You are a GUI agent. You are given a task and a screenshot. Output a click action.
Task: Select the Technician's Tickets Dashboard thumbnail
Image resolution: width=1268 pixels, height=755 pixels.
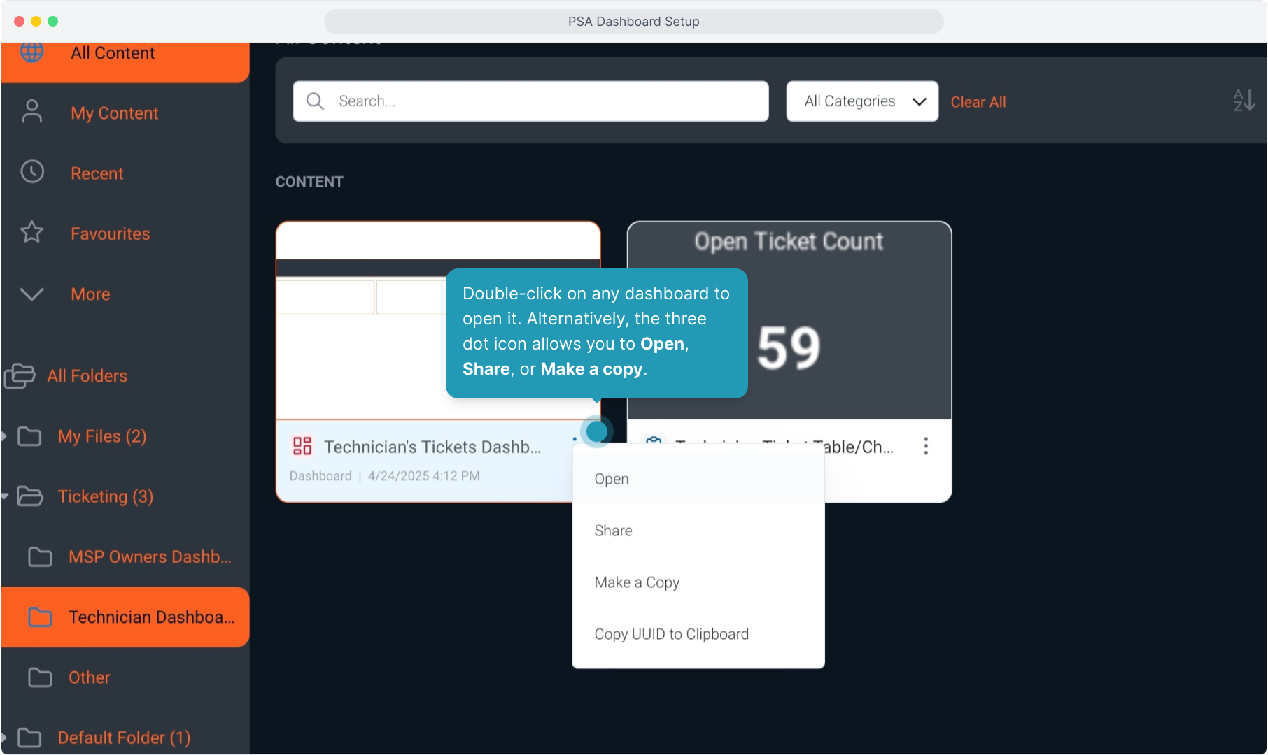[x=438, y=320]
